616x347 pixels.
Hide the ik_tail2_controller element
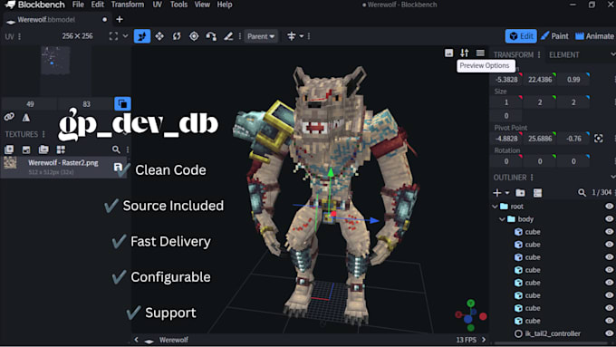[610, 333]
